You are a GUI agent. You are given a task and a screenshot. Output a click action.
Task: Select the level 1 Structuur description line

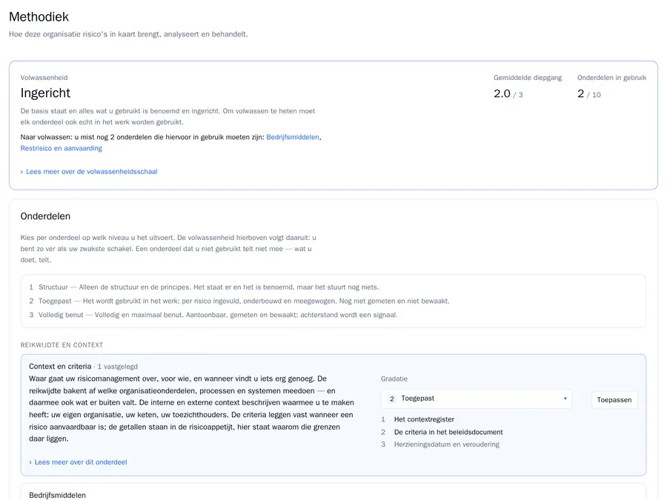pyautogui.click(x=205, y=287)
